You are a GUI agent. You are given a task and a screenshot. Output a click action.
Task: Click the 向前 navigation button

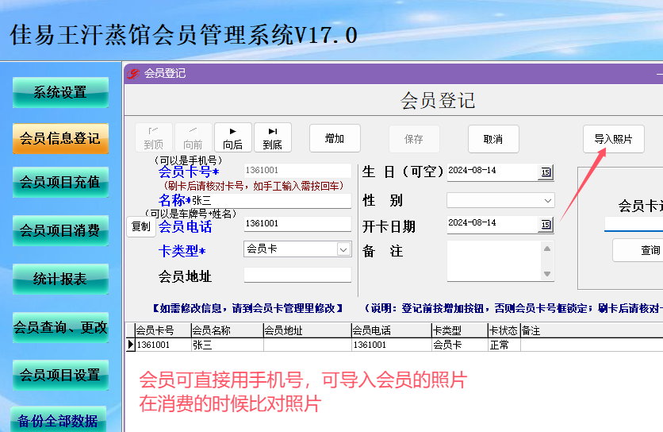click(x=193, y=137)
